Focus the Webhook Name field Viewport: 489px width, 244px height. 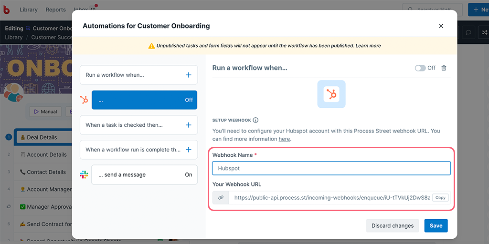[331, 168]
